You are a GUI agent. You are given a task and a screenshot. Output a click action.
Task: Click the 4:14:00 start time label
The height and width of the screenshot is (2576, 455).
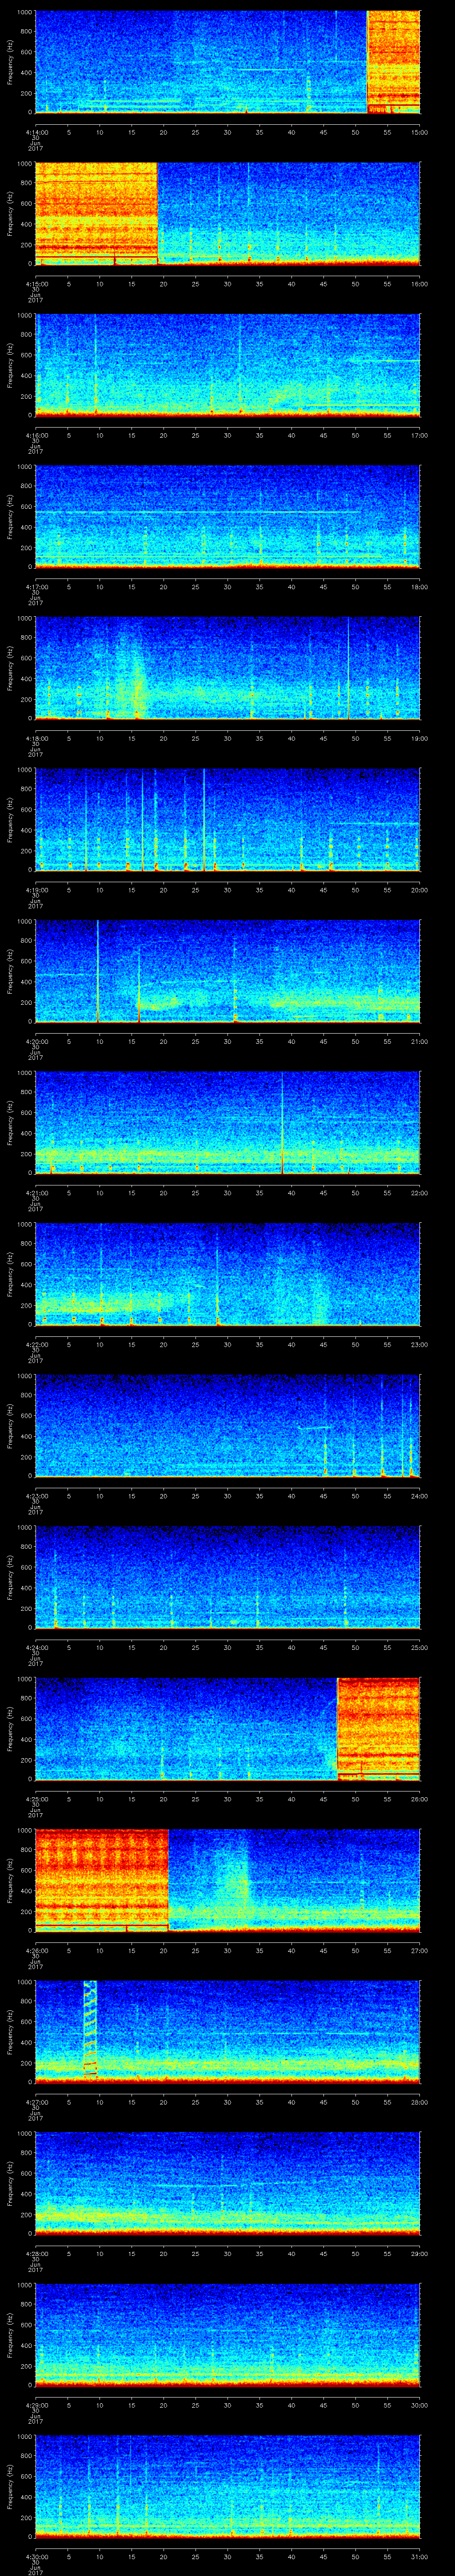35,132
